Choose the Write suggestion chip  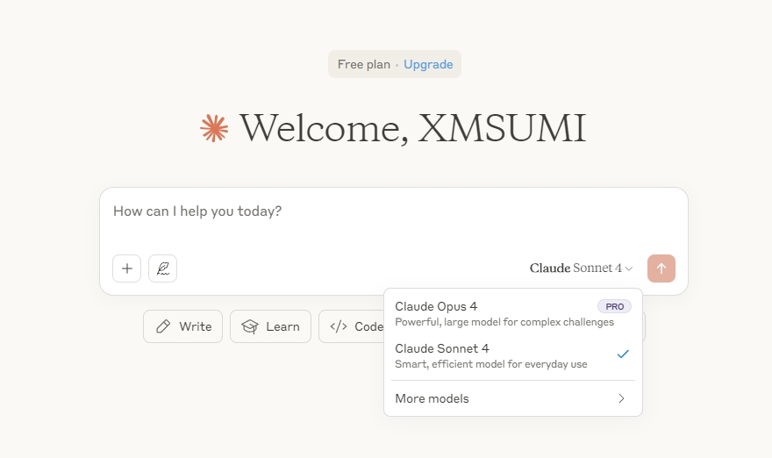click(182, 326)
